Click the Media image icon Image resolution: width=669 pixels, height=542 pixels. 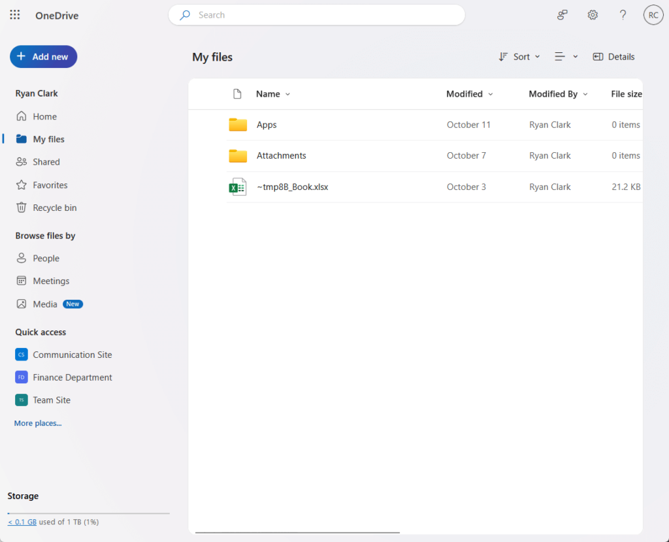point(22,304)
